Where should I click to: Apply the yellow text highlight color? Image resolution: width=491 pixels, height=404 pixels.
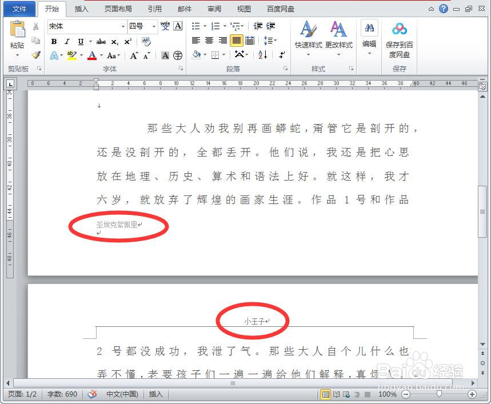(72, 55)
